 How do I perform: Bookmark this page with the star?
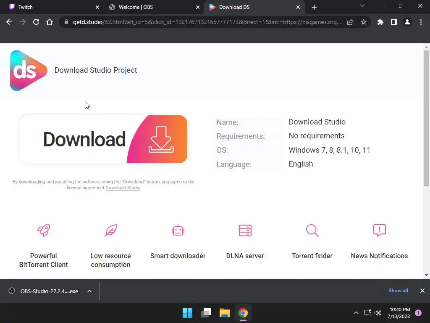(364, 22)
